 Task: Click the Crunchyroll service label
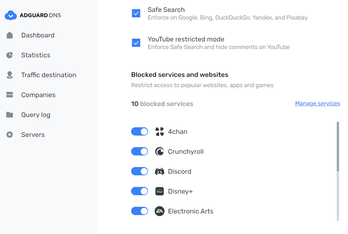coord(185,151)
